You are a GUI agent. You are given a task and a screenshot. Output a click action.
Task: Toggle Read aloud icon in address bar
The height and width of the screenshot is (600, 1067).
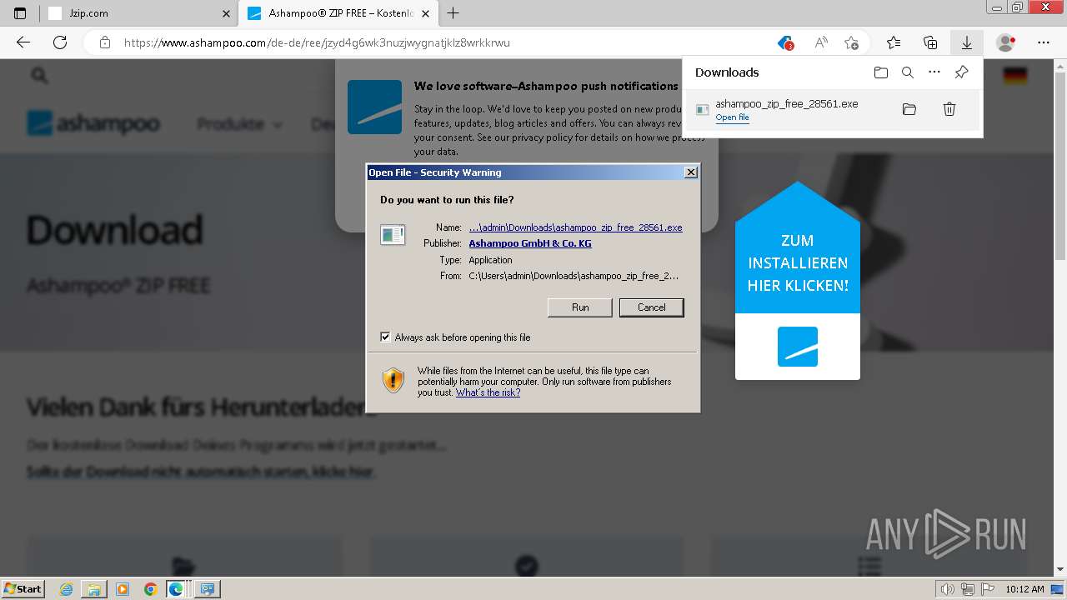coord(821,42)
